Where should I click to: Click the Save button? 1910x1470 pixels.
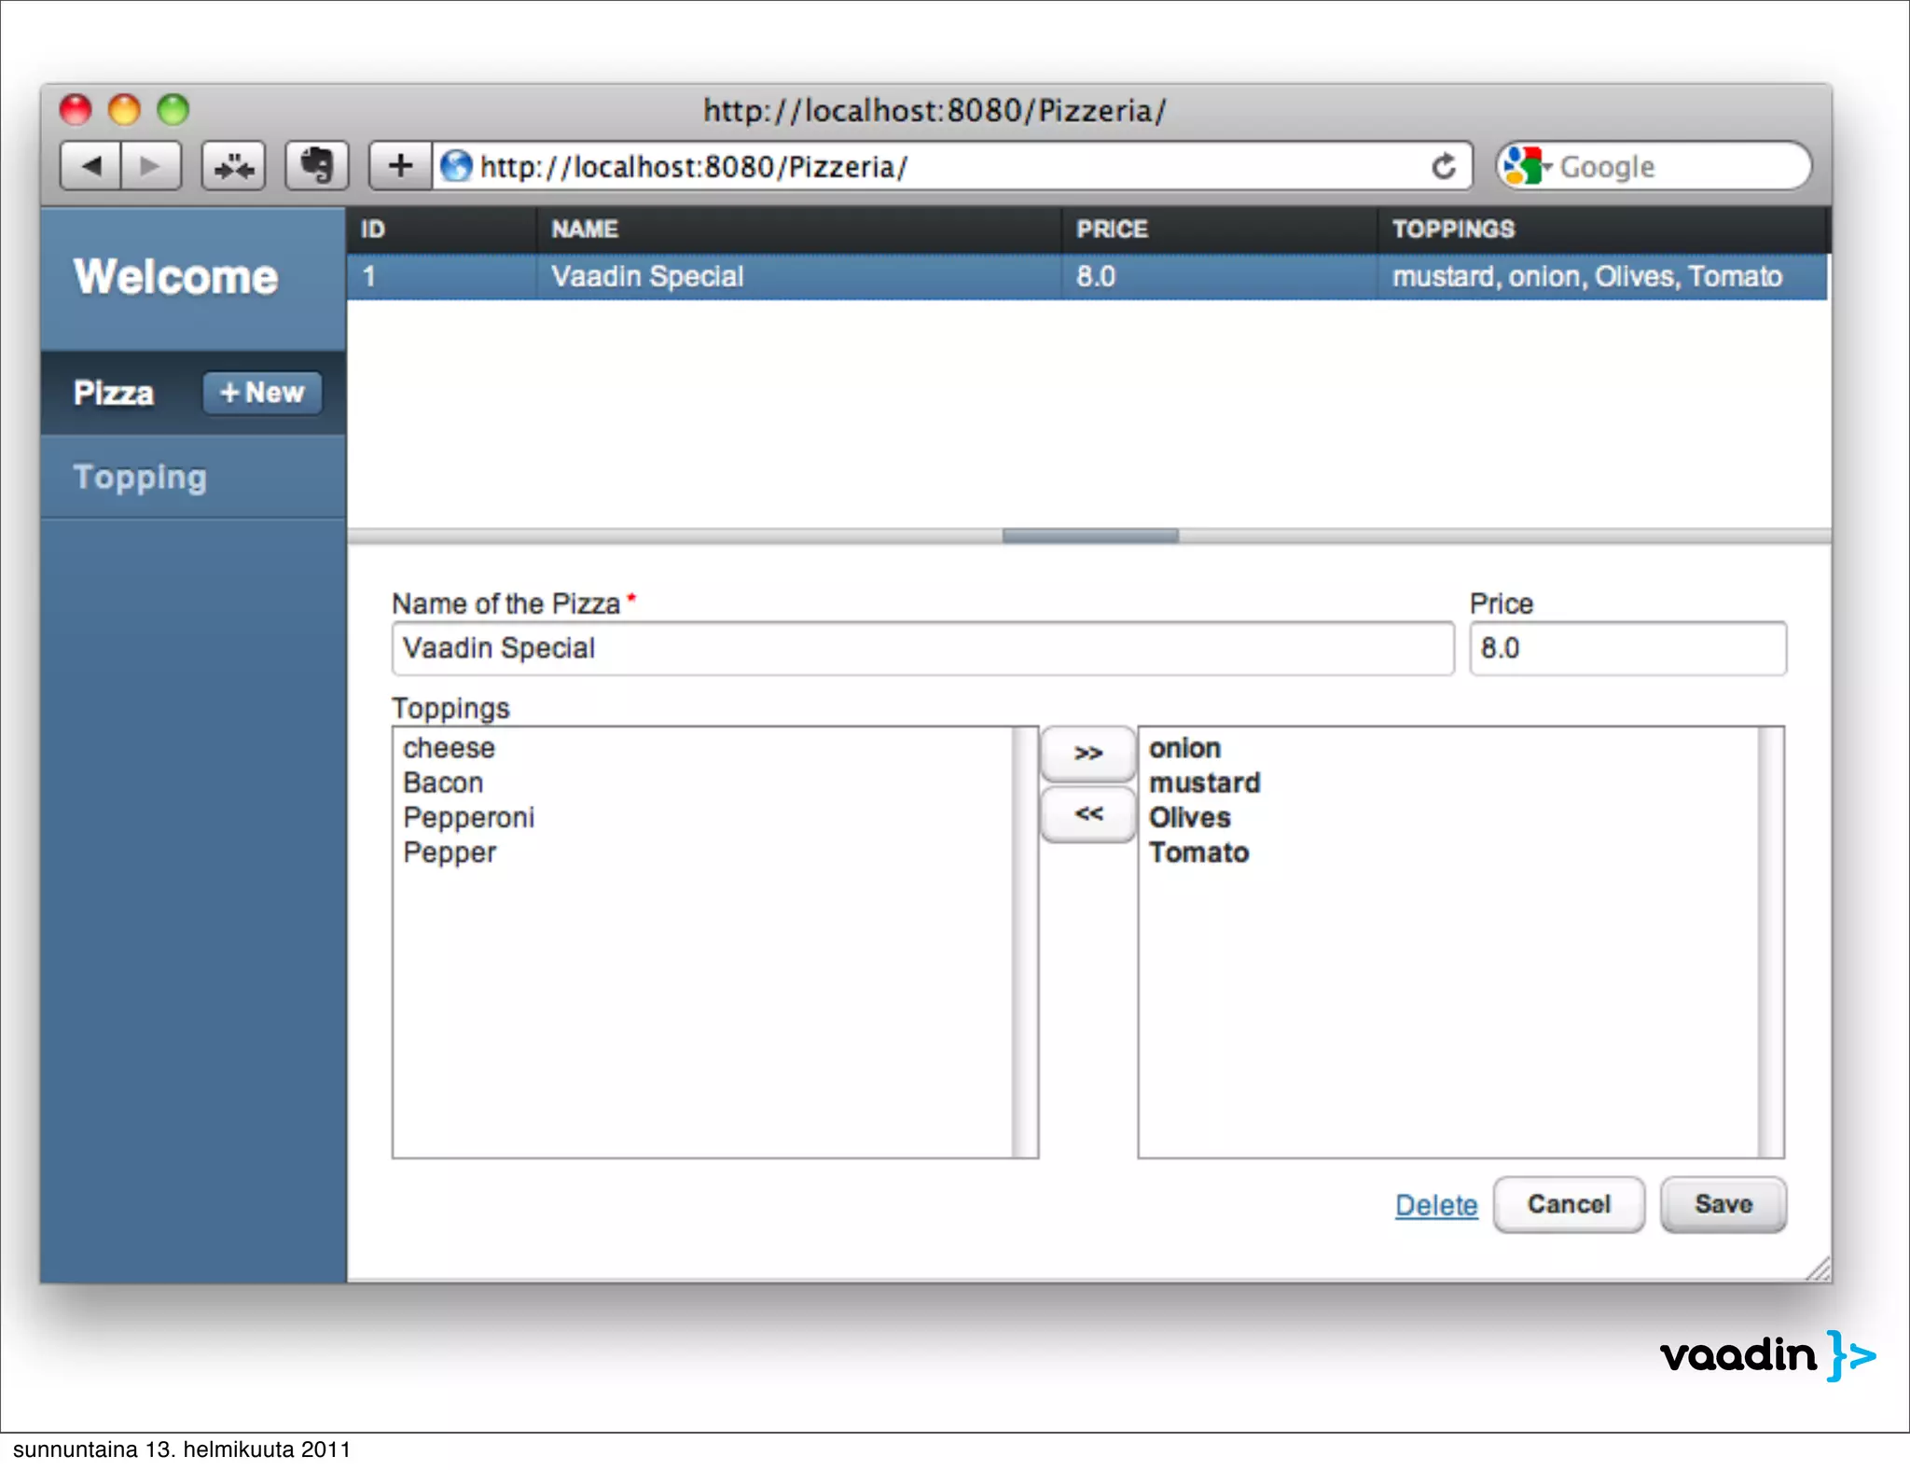[x=1723, y=1204]
